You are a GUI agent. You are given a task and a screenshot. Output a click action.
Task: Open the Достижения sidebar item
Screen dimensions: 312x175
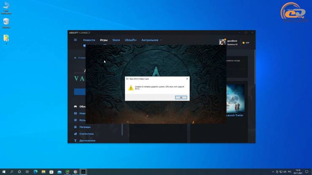click(x=87, y=141)
